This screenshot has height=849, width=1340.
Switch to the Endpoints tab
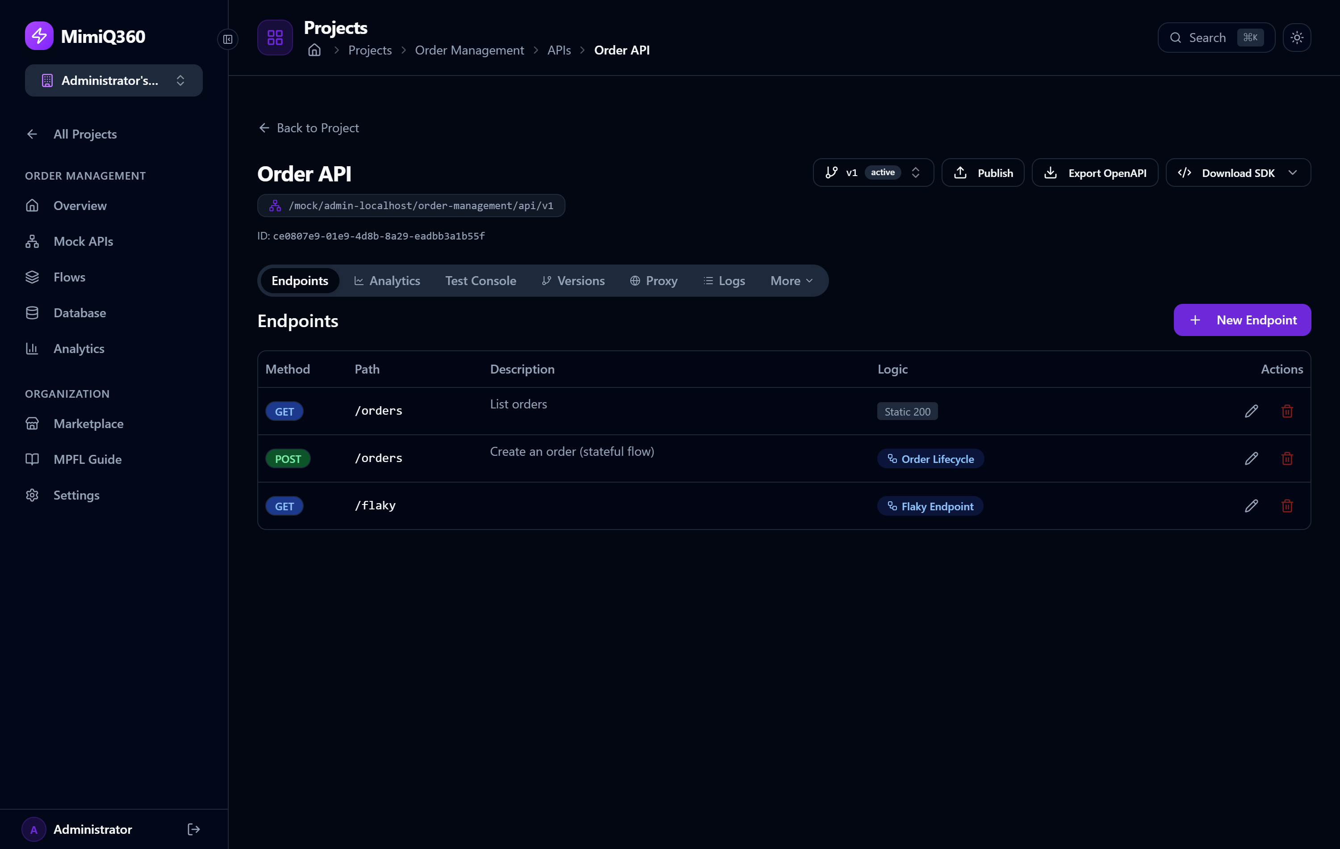point(299,281)
